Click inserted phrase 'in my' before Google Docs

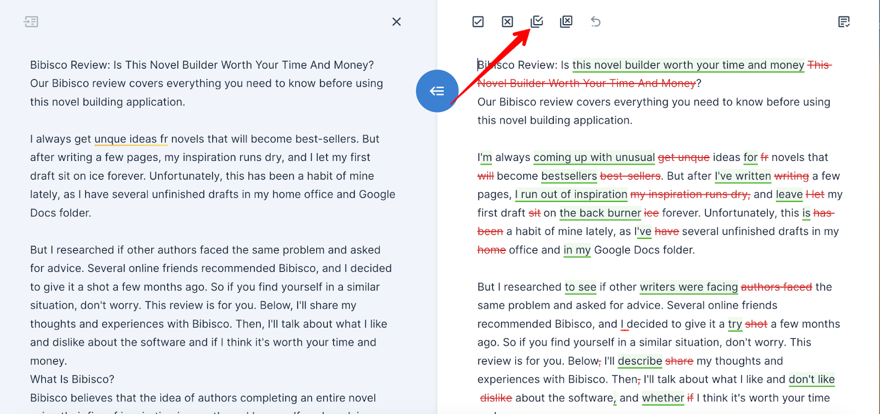[577, 250]
